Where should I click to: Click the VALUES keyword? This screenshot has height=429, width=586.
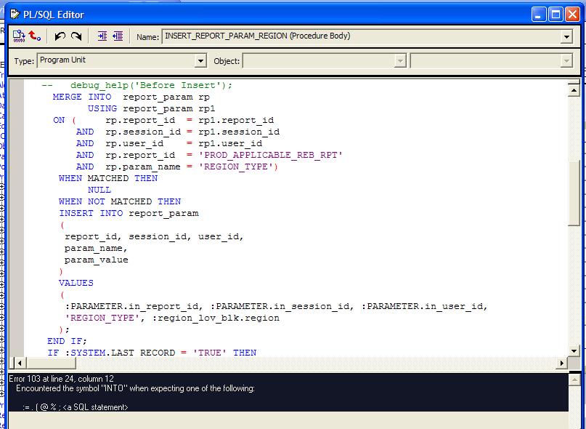76,283
